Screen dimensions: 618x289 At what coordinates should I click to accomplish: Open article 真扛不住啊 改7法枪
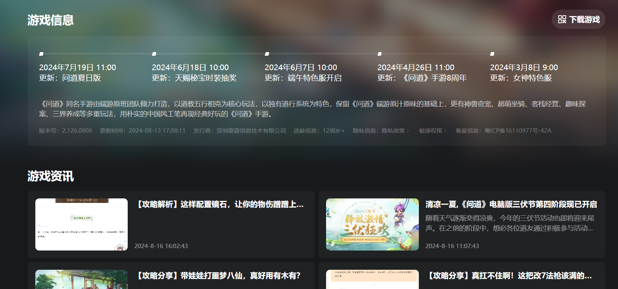[509, 276]
